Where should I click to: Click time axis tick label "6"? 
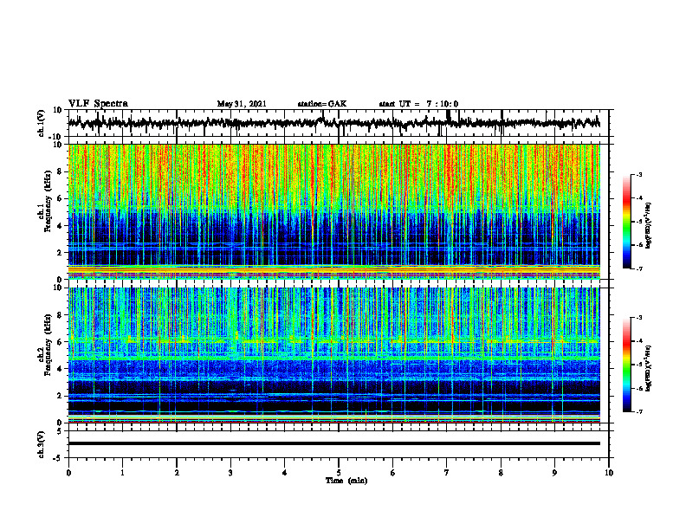[x=393, y=473]
